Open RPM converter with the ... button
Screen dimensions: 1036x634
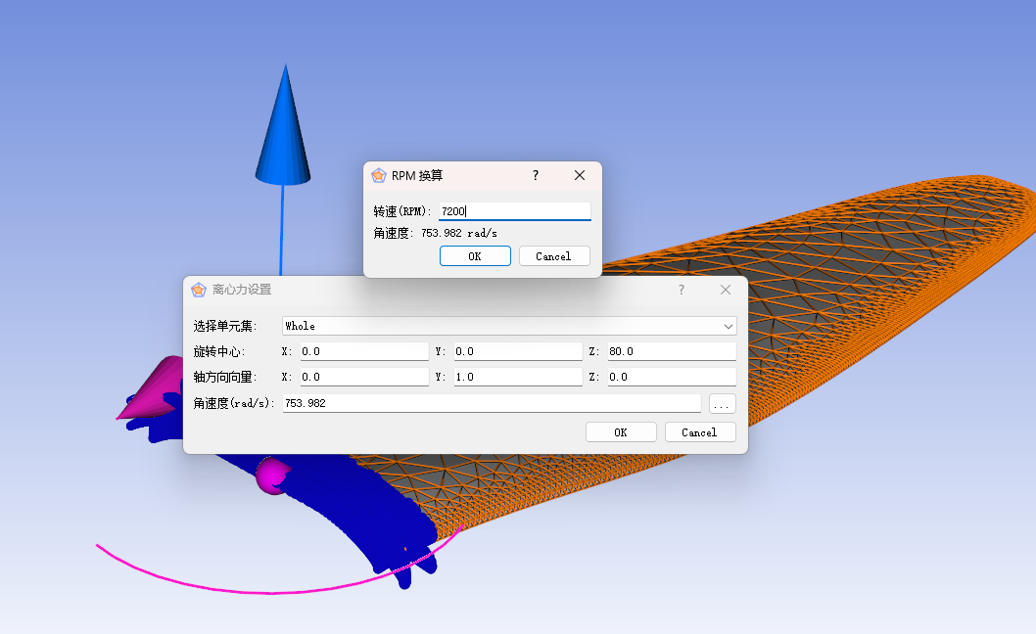pos(722,403)
